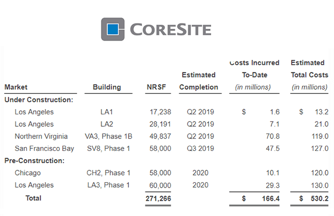This screenshot has height=216, width=334.
Task: Select the VA3, Phase 1B cell
Action: (x=108, y=136)
